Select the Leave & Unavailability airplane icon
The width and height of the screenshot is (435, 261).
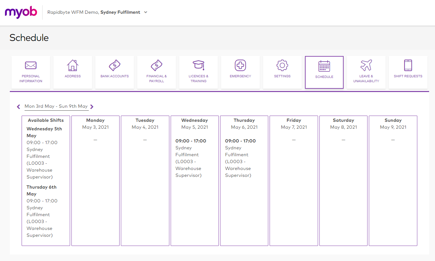coord(366,65)
